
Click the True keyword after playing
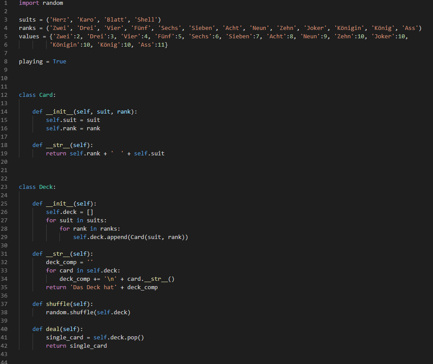[x=59, y=62]
